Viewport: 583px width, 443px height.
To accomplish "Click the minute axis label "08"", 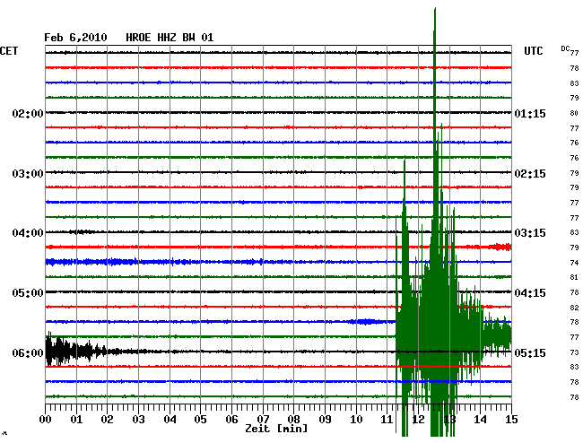I will click(x=293, y=420).
